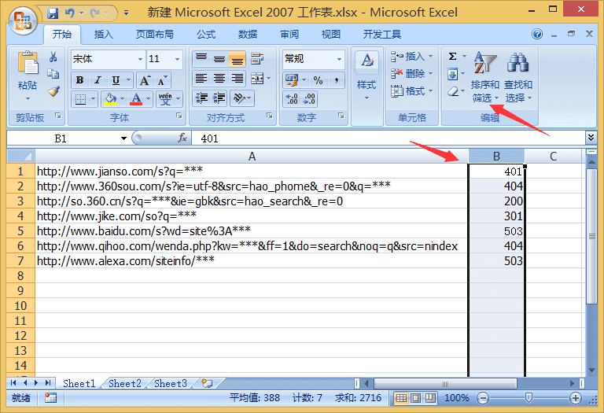Click the Percent Style button
This screenshot has height=413, width=604.
[318, 80]
